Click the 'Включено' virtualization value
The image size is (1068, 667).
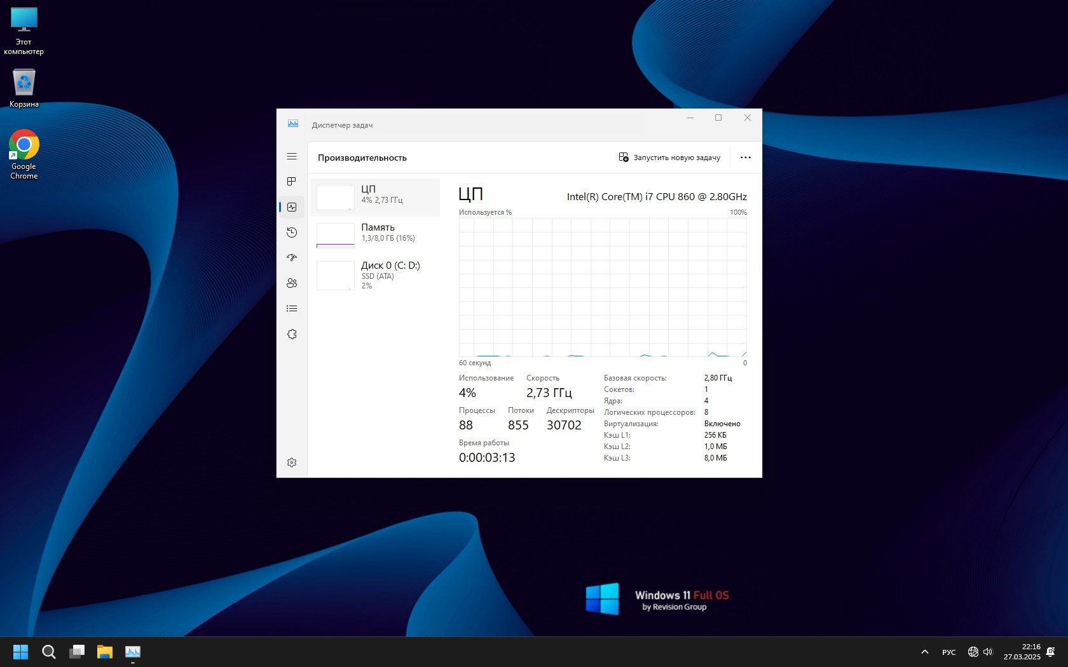722,424
